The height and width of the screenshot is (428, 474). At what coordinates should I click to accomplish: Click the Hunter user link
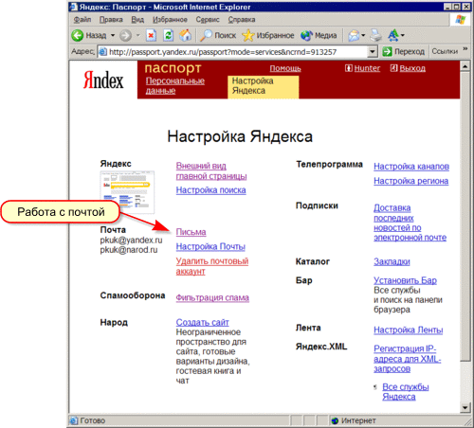pos(367,68)
